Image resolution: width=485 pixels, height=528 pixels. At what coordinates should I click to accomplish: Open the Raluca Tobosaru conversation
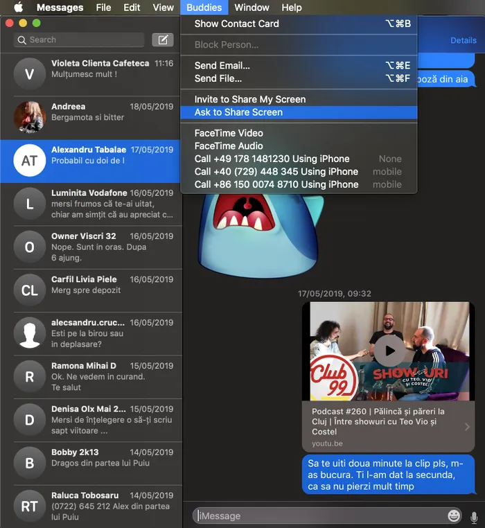click(x=91, y=506)
